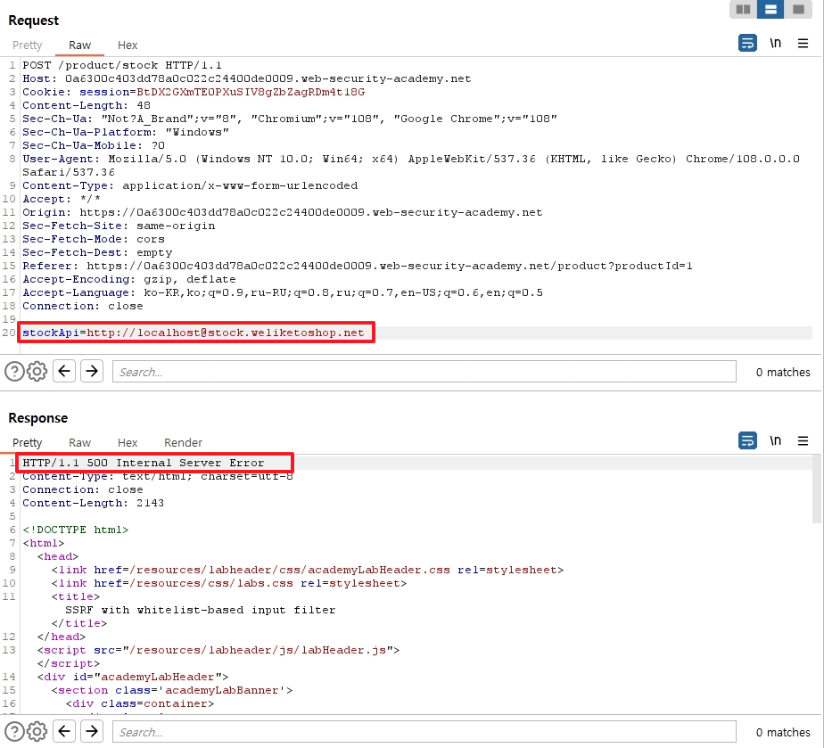Click the Accept-Language header line
The height and width of the screenshot is (748, 824).
pyautogui.click(x=283, y=292)
